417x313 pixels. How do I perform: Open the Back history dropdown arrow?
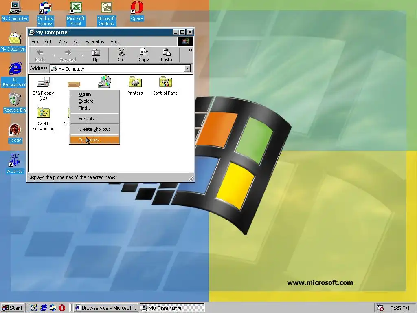(54, 55)
